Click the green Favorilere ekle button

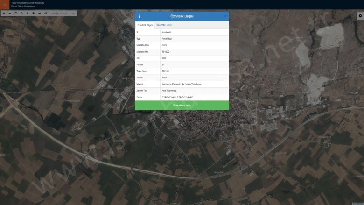pyautogui.click(x=182, y=106)
